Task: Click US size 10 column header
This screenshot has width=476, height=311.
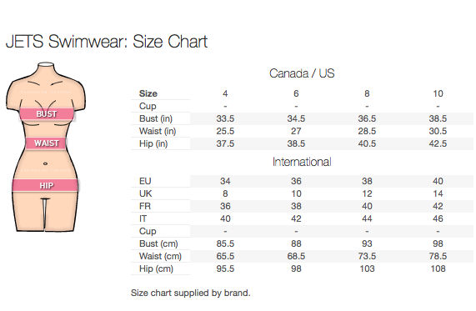Action: click(438, 93)
